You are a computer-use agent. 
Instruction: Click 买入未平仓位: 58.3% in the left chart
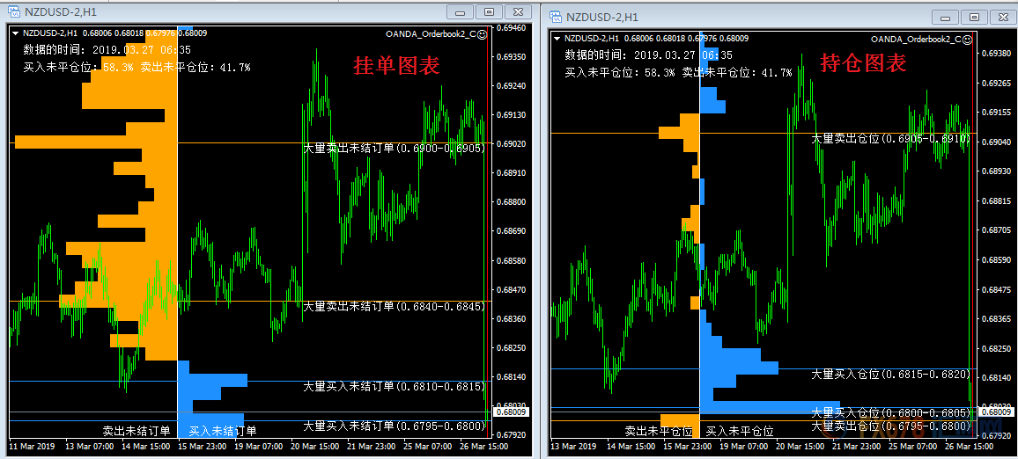pos(78,67)
